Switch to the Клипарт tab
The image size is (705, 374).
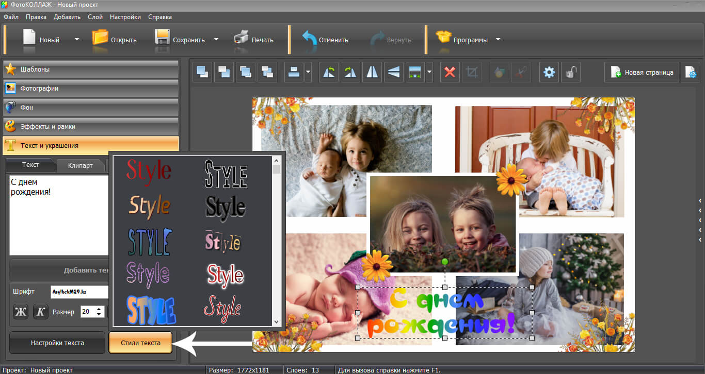[x=81, y=165]
